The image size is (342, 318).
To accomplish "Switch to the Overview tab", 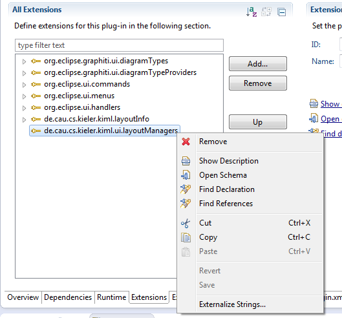I will 23,297.
